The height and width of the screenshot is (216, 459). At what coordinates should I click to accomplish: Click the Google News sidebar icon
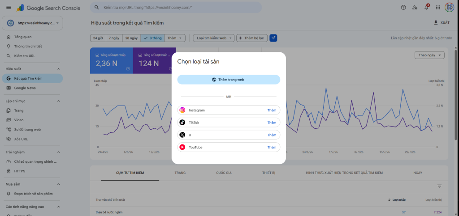9,88
